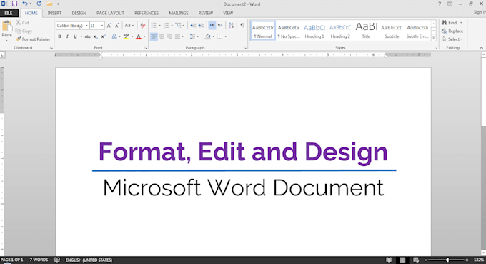Align text right
Image resolution: width=486 pixels, height=264 pixels.
pos(169,36)
